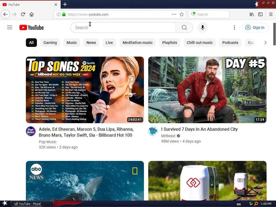Click the page vertical scrollbar thumb
This screenshot has height=207, width=276.
(274, 34)
